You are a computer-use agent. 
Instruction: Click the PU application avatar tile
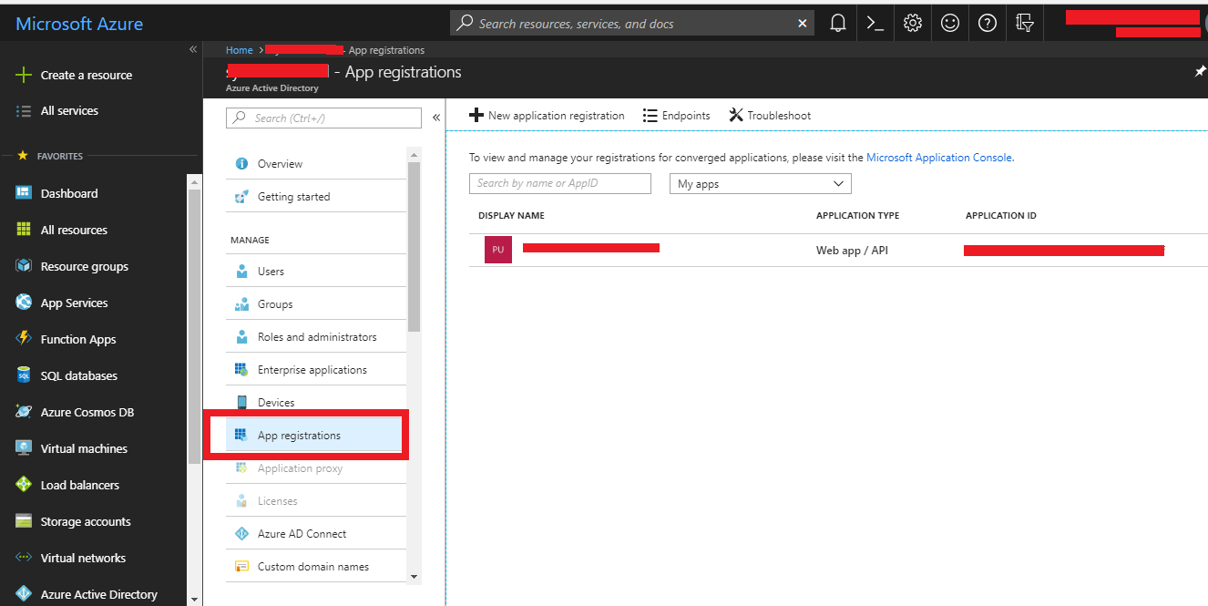click(497, 250)
